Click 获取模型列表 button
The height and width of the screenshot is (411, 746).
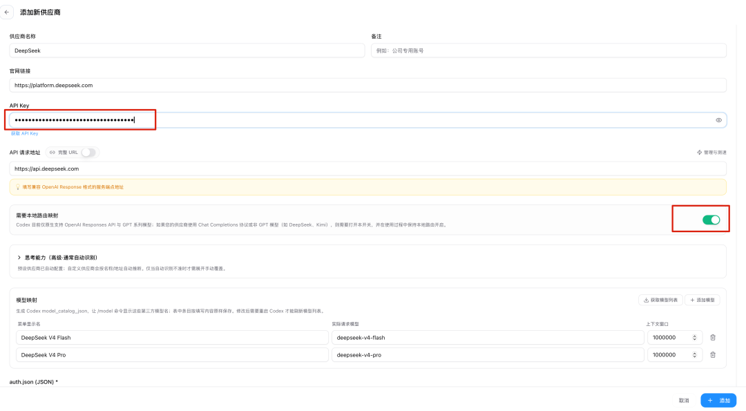tap(660, 300)
